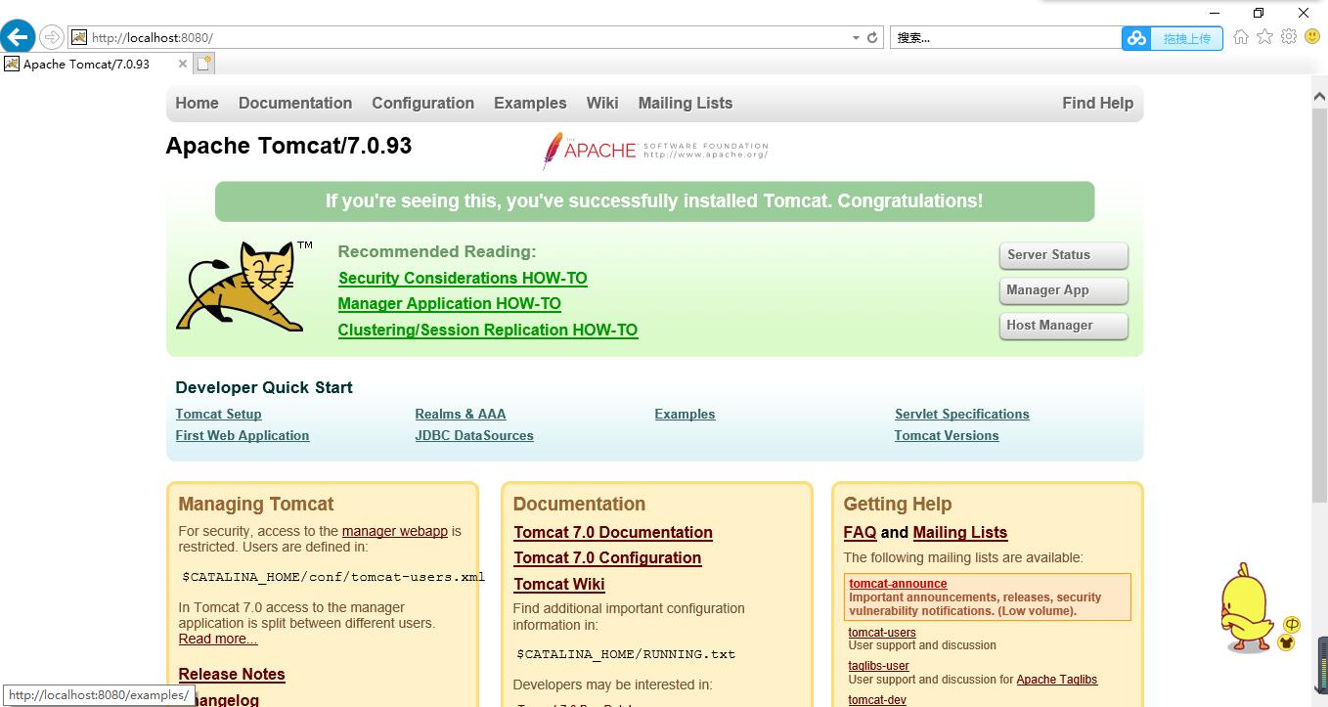Open Configuration in the navigation bar
Screen dimensions: 1328x707
422,104
